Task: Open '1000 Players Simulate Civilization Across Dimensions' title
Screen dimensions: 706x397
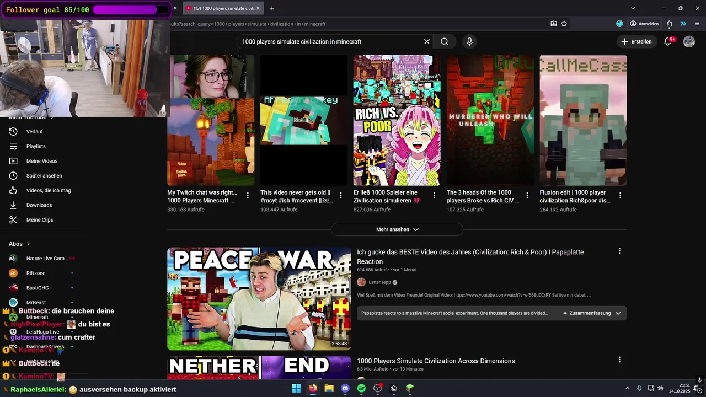Action: pyautogui.click(x=436, y=361)
